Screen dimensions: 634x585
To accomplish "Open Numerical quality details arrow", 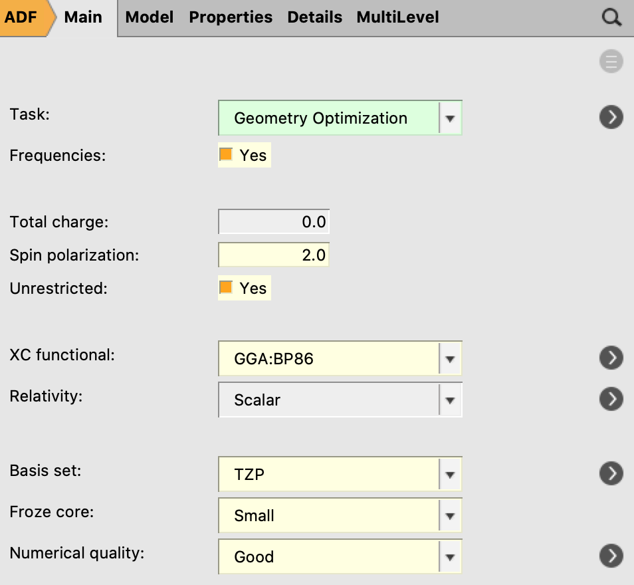I will click(x=611, y=556).
